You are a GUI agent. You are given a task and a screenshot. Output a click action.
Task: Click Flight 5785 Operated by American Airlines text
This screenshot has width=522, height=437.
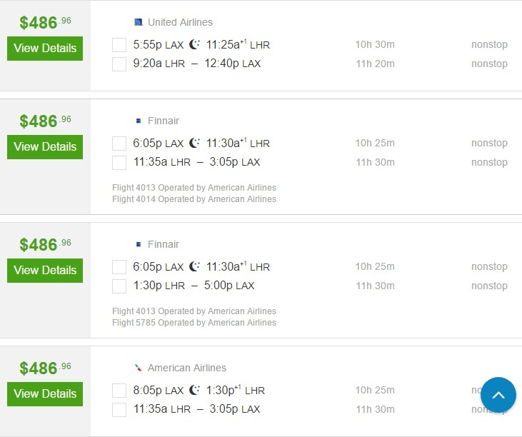pos(194,323)
